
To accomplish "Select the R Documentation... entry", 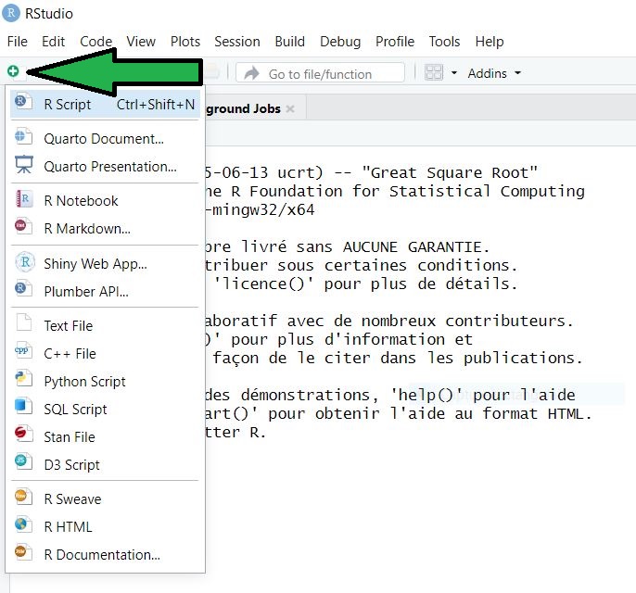I will pos(105,554).
